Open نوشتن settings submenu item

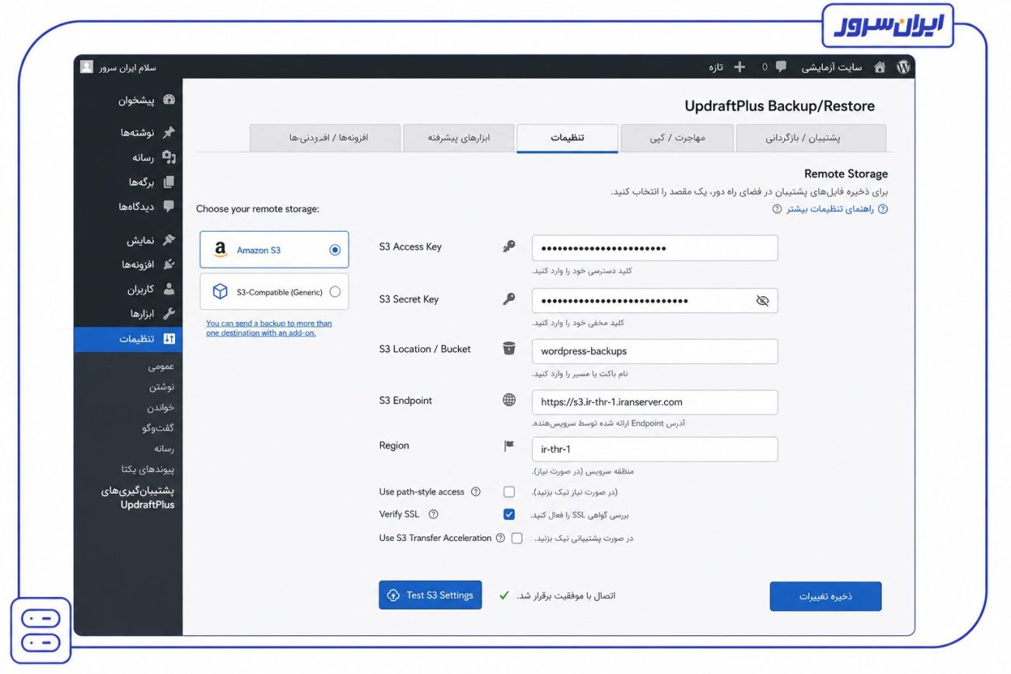162,386
